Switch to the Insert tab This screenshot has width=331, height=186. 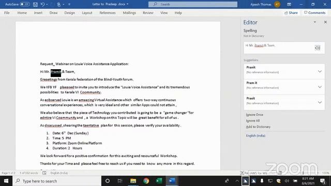pyautogui.click(x=38, y=13)
